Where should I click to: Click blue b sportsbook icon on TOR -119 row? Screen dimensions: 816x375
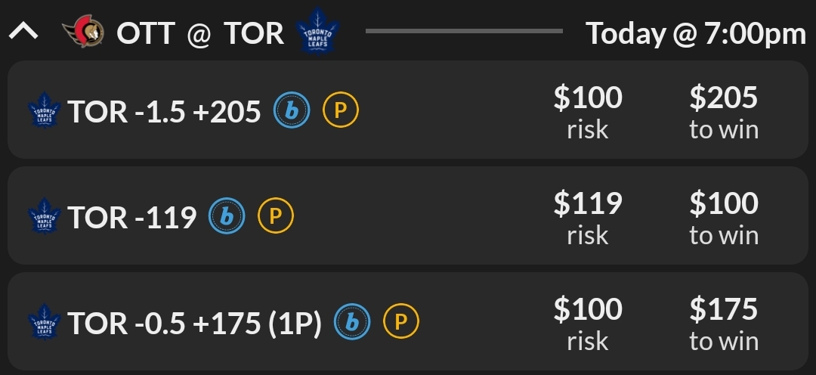coord(227,218)
